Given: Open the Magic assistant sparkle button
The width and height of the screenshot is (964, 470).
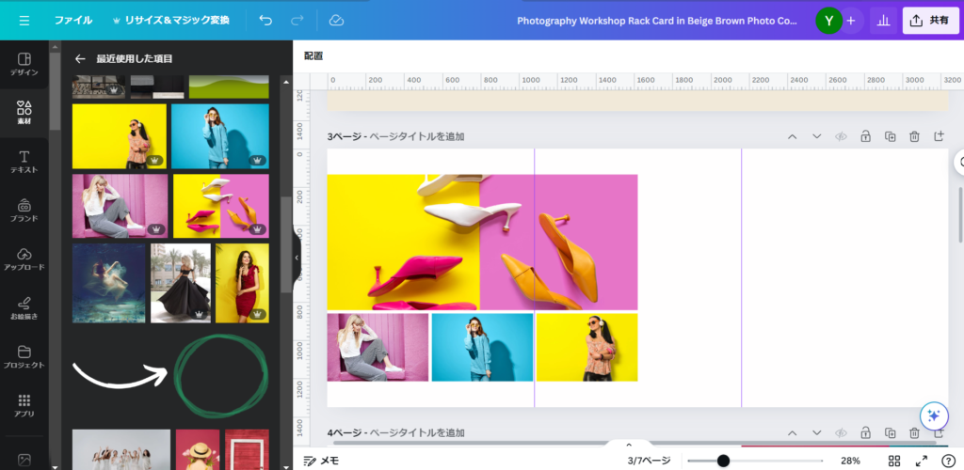Looking at the screenshot, I should (x=933, y=415).
